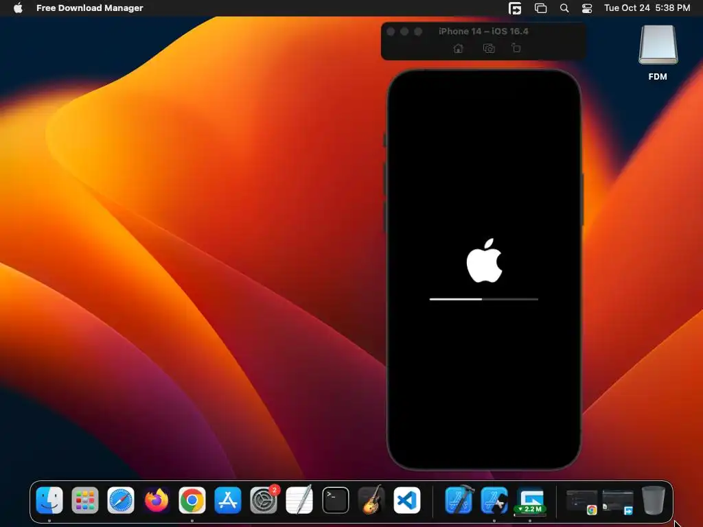The height and width of the screenshot is (527, 703).
Task: Restore minimized window with blue arrow badge
Action: pos(618,502)
